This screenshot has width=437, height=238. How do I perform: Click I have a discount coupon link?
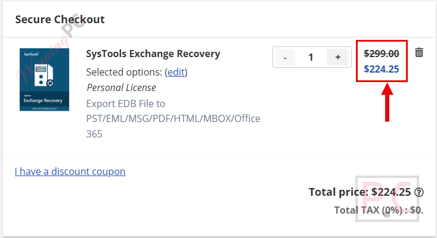point(70,171)
